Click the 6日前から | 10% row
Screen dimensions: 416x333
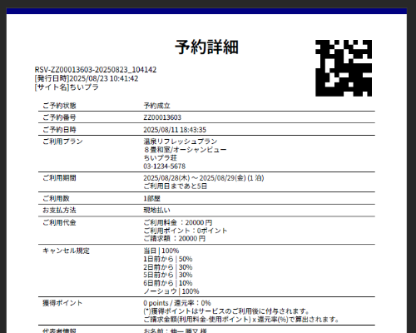[168, 283]
